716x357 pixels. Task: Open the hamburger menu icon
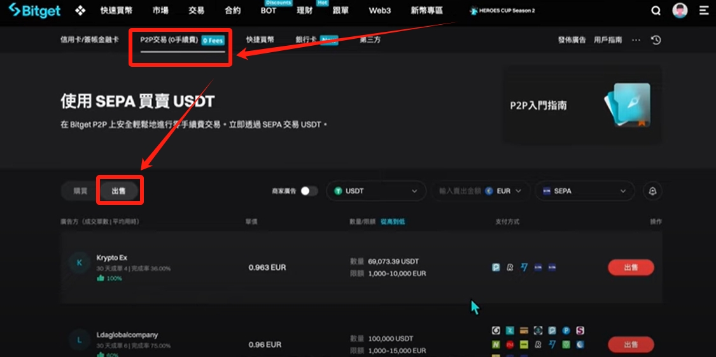point(704,10)
